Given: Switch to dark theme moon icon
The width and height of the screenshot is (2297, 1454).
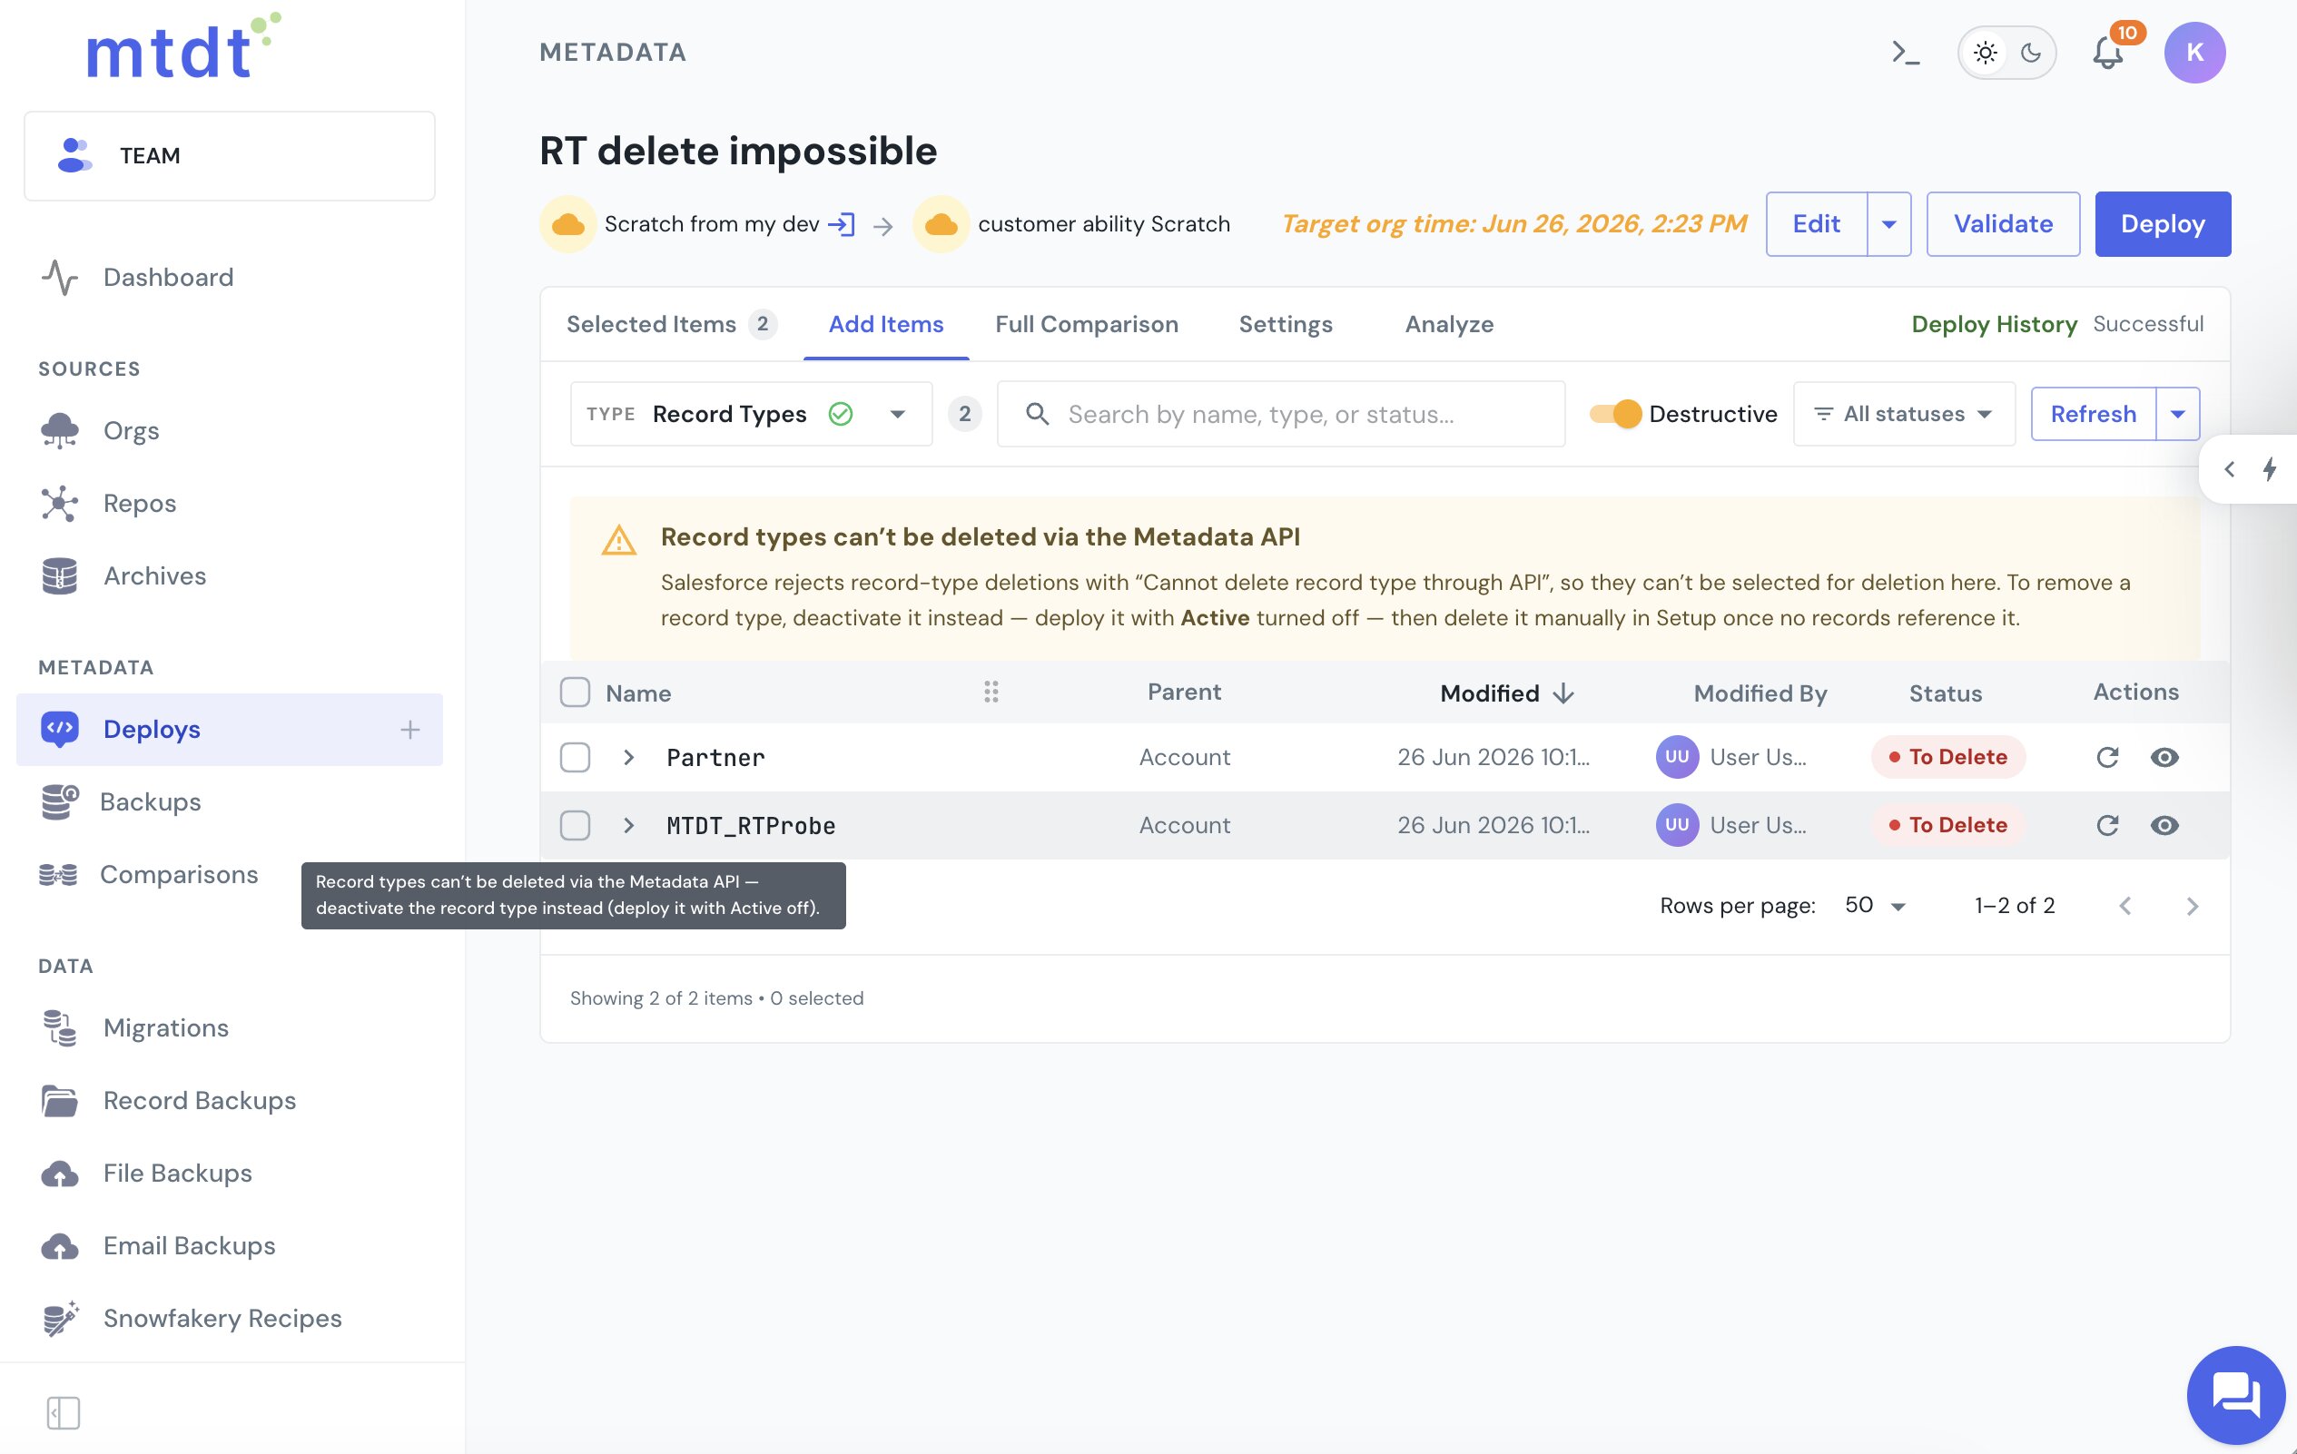Looking at the screenshot, I should [x=2031, y=53].
